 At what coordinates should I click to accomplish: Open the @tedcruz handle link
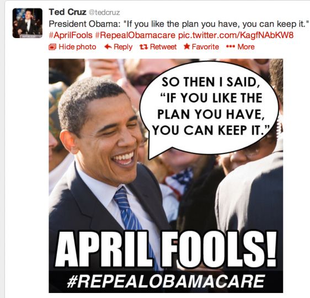click(x=104, y=13)
